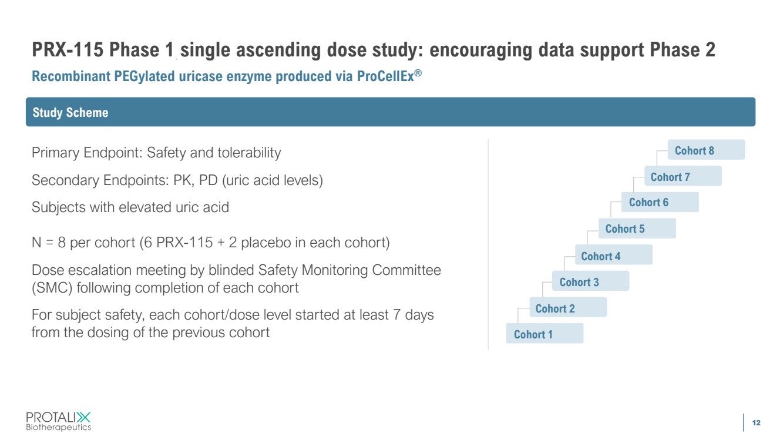783x440 pixels.
Task: Click the Study Scheme header bar
Action: [390, 112]
